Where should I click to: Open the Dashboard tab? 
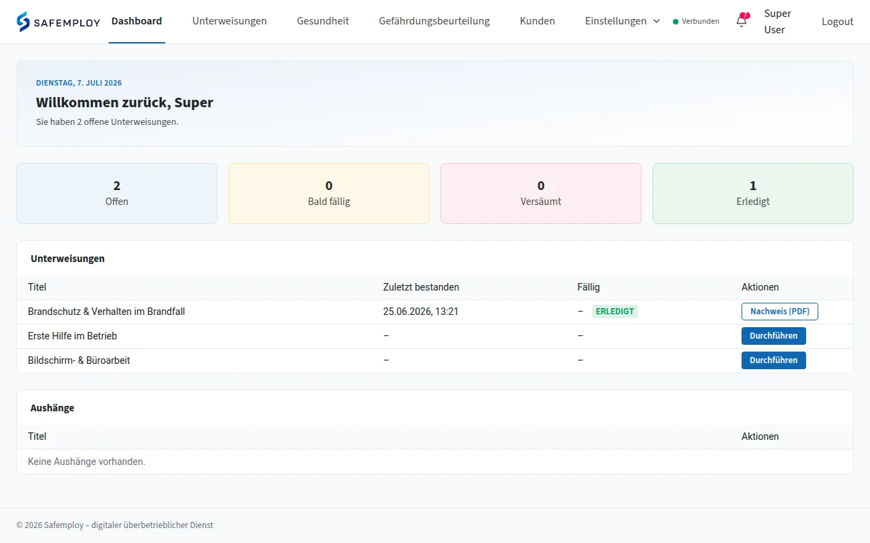pyautogui.click(x=137, y=21)
